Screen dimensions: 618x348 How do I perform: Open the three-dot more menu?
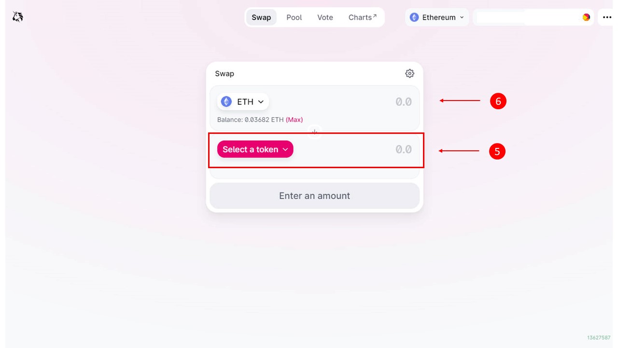pyautogui.click(x=607, y=17)
